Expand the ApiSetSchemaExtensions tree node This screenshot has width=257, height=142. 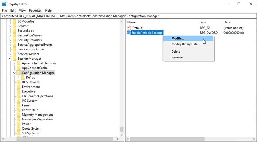point(14,63)
